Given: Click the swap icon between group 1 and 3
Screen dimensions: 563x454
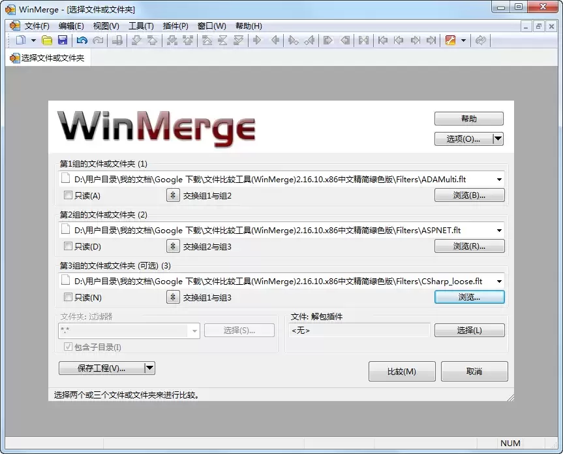Looking at the screenshot, I should coord(172,297).
